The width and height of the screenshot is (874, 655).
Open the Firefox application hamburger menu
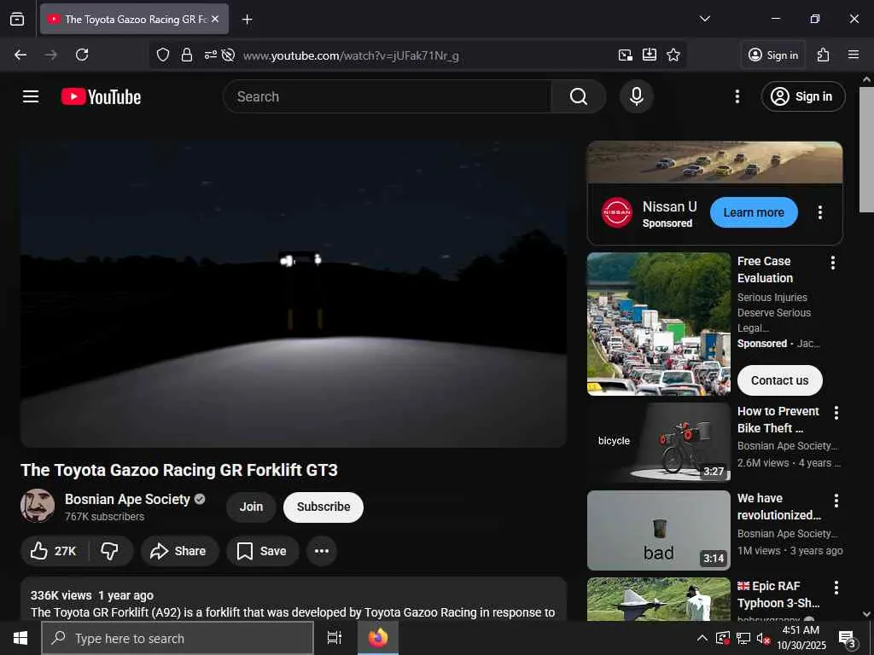coord(854,55)
